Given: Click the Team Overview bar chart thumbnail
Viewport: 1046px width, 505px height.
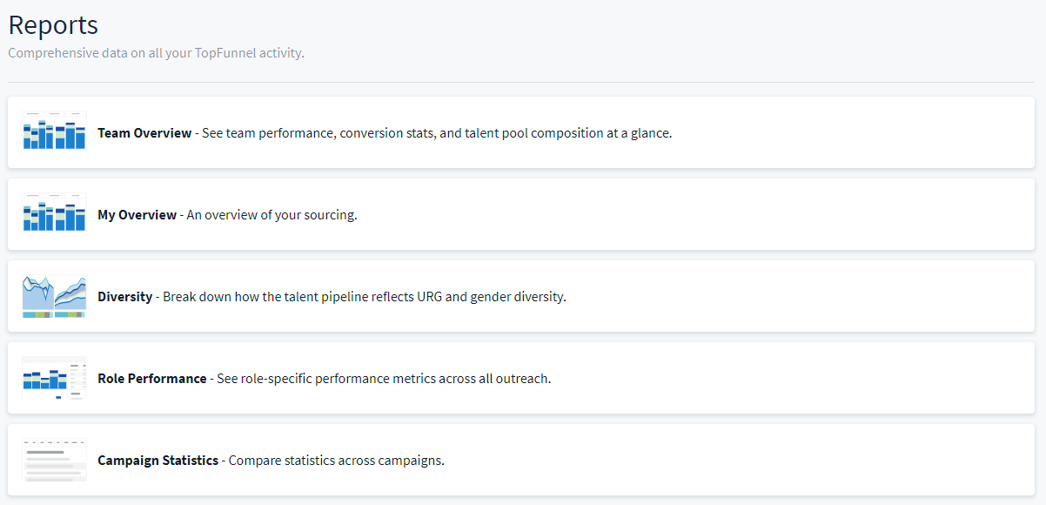Looking at the screenshot, I should 54,131.
